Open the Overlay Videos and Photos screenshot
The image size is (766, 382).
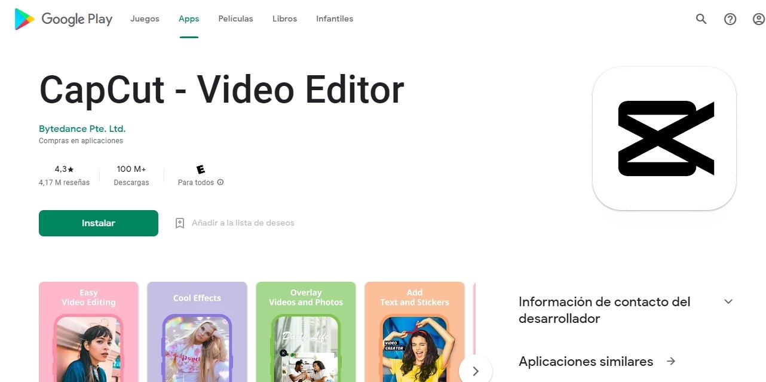coord(306,332)
